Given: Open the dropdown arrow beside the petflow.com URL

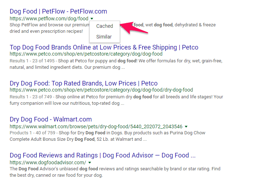Looking at the screenshot, I should coord(92,19).
